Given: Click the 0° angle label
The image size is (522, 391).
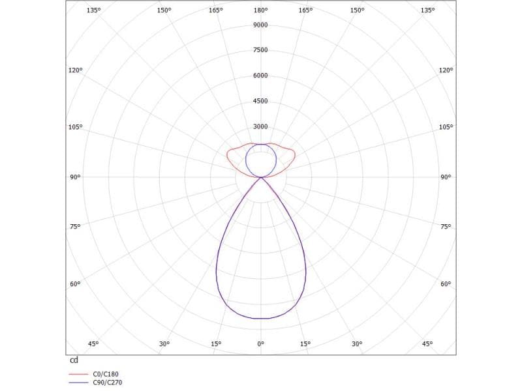Looking at the screenshot, I should pyautogui.click(x=260, y=343).
